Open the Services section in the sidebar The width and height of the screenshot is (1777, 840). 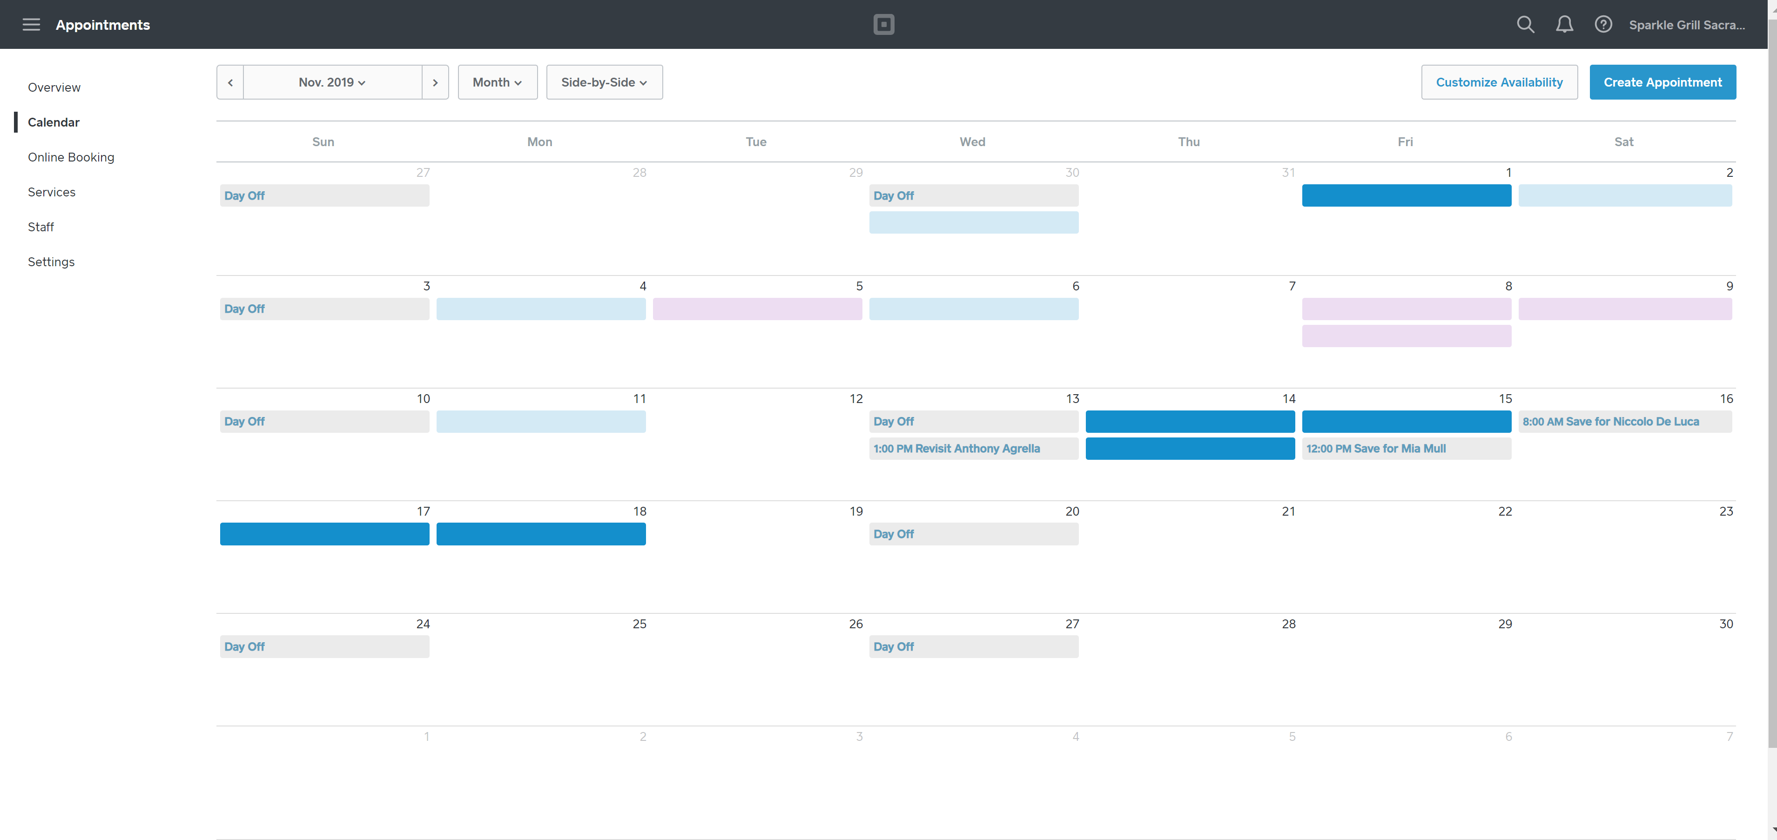click(52, 192)
